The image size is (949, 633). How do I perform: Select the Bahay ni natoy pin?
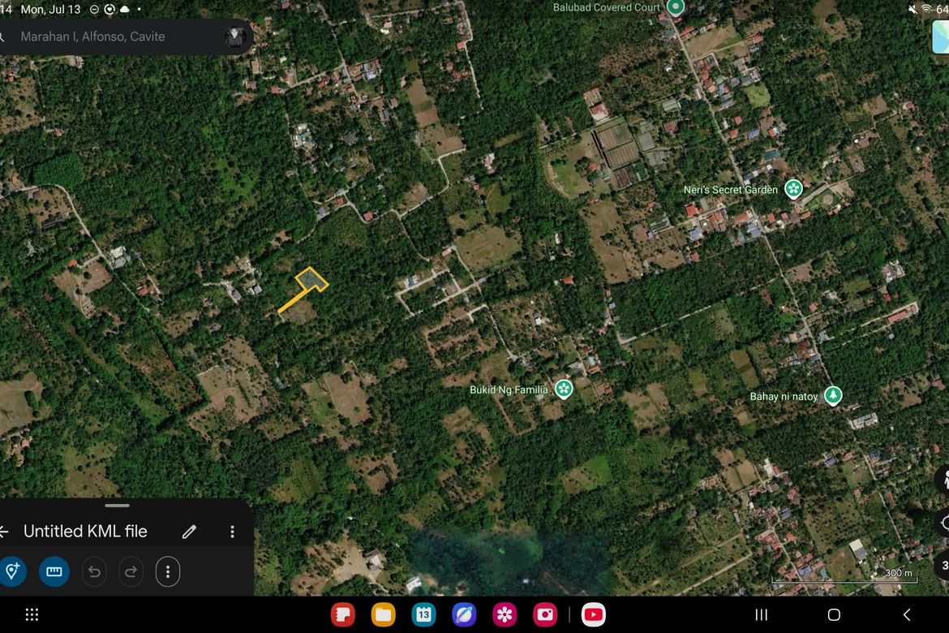tap(833, 395)
